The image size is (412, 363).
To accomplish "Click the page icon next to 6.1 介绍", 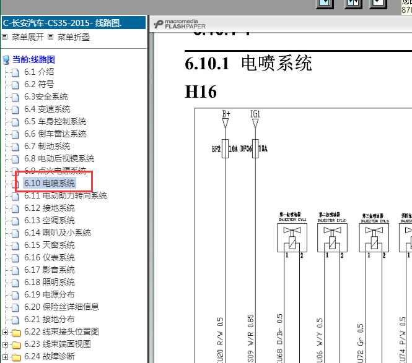I will 15,72.
